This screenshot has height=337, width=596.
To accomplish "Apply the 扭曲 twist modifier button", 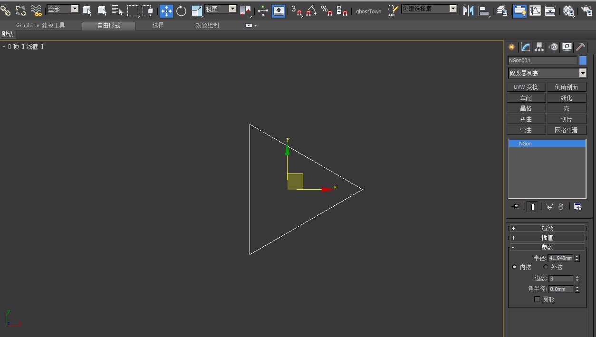I will [x=526, y=119].
